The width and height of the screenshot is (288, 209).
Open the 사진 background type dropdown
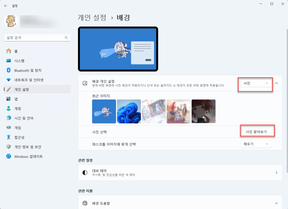pyautogui.click(x=256, y=83)
